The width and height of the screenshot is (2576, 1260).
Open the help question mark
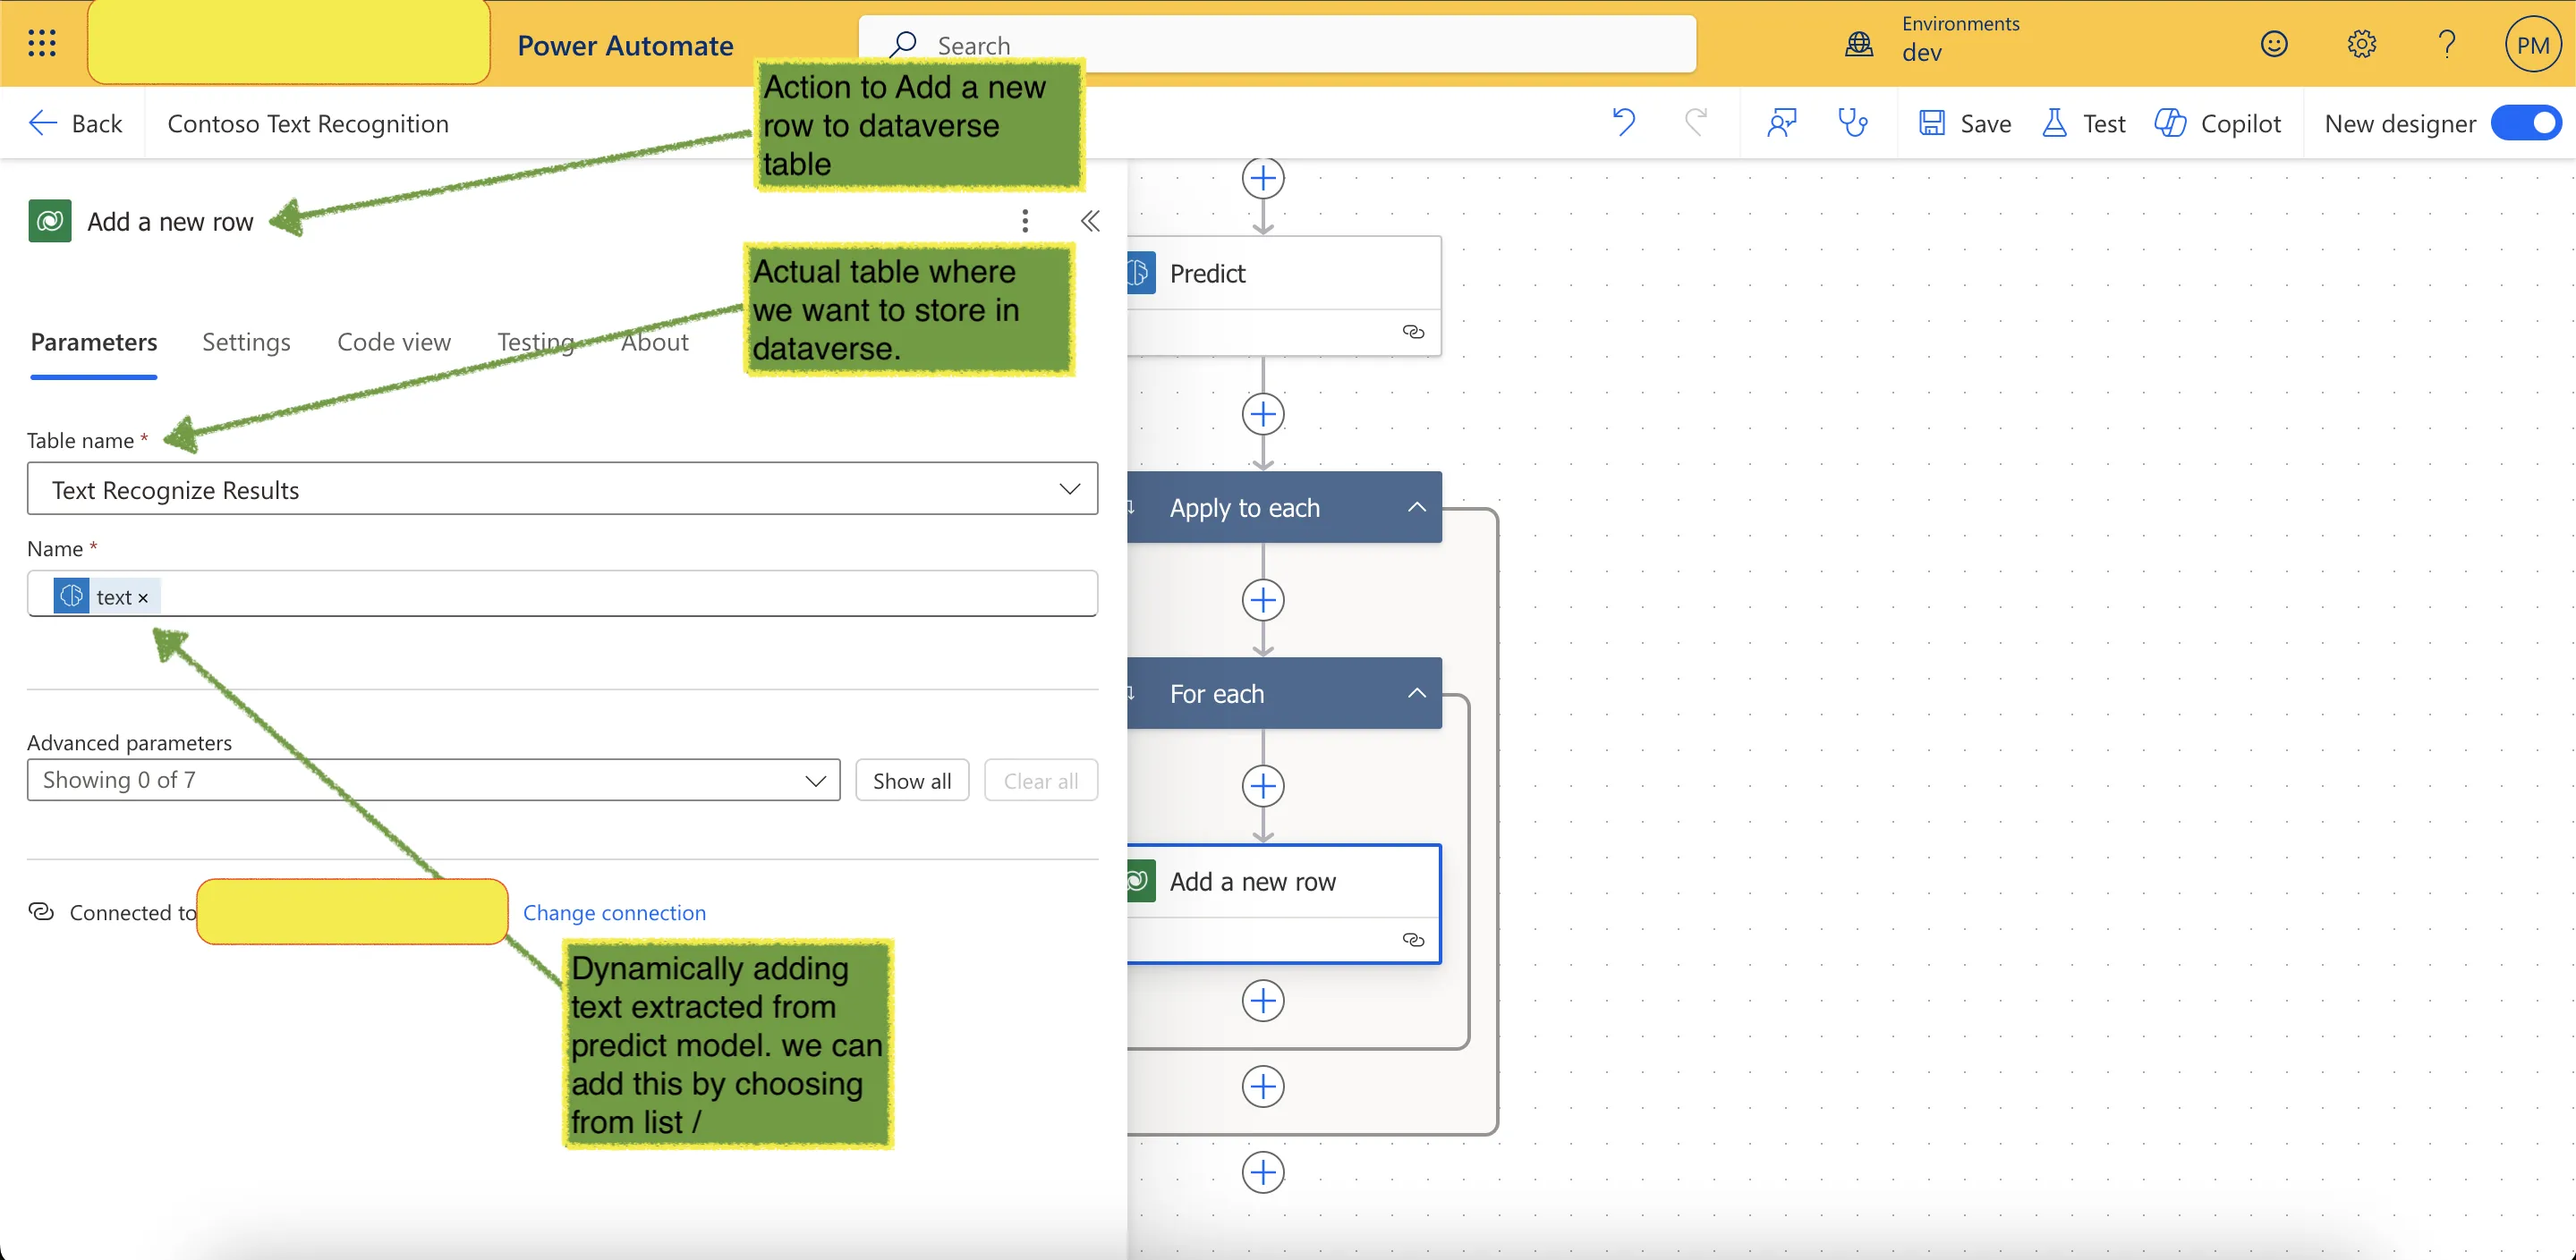[2447, 44]
